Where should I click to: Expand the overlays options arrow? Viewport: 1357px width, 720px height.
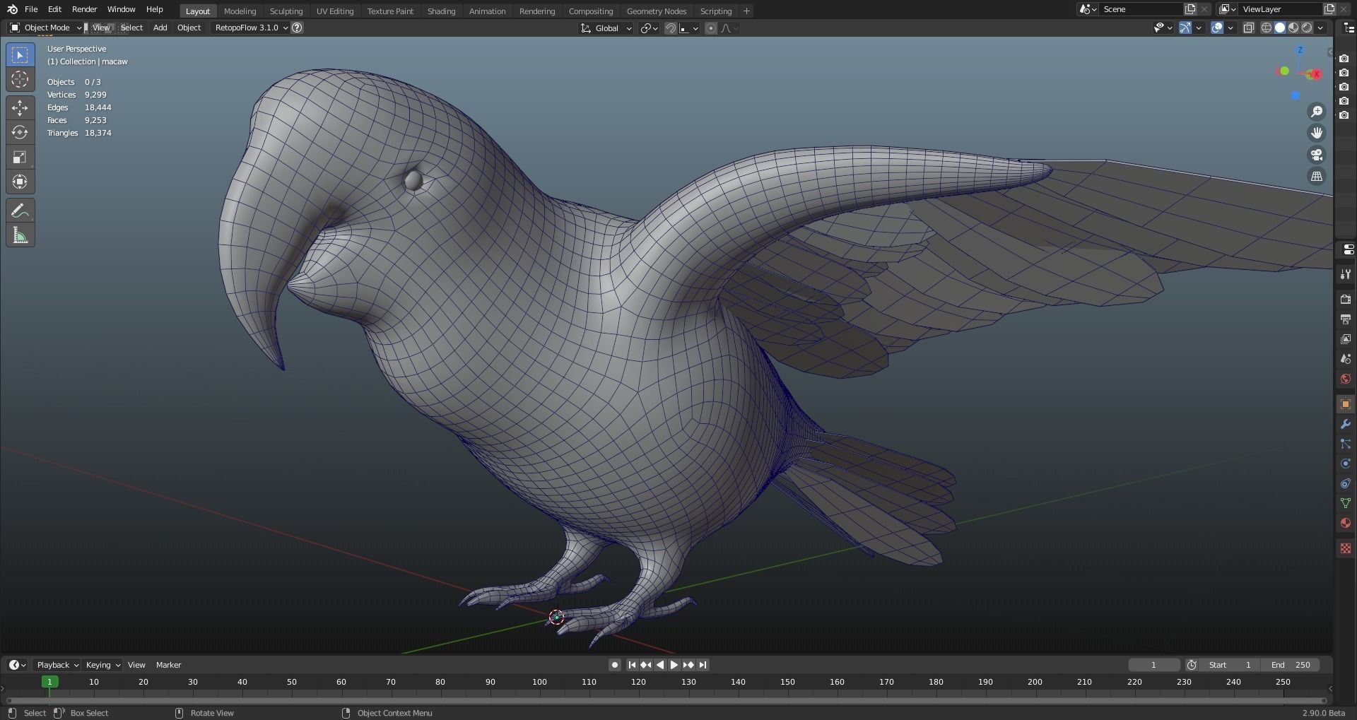[x=1230, y=28]
